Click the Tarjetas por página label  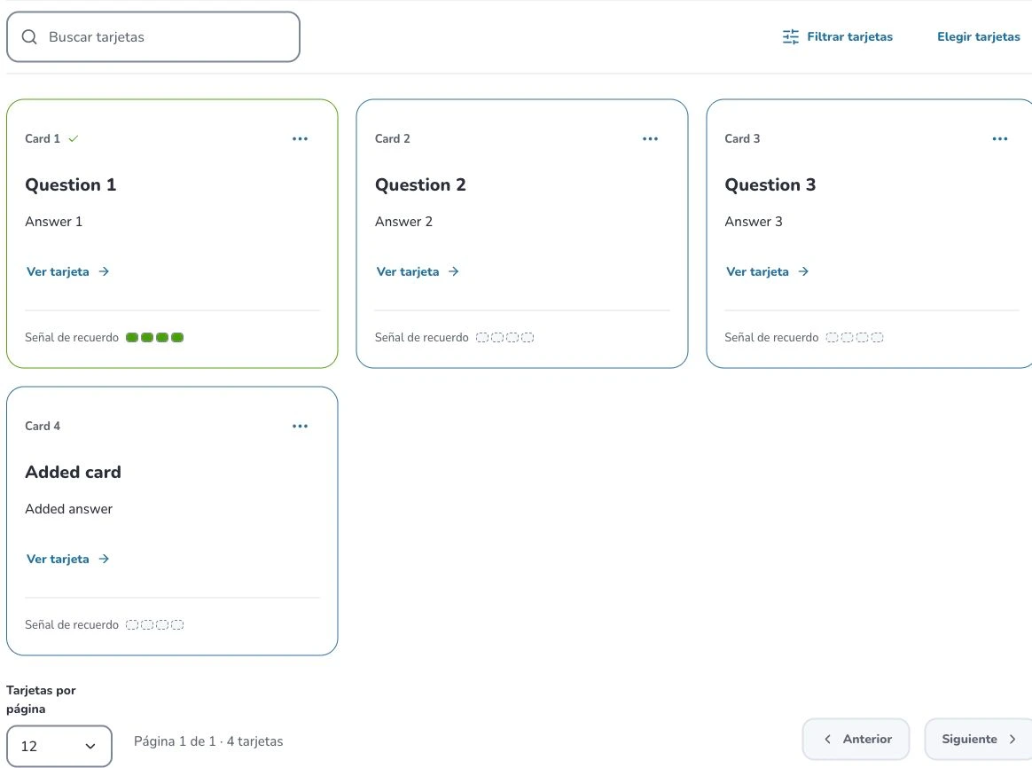point(41,700)
